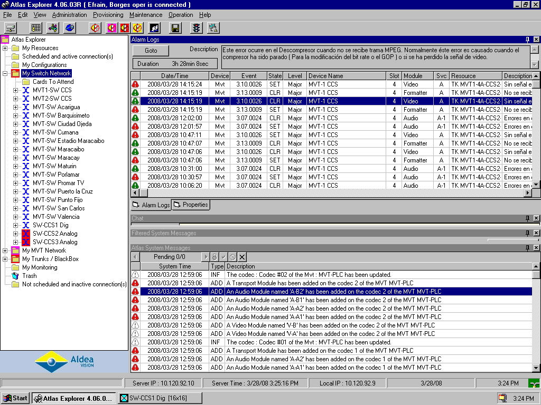541x405 pixels.
Task: Toggle the pin on Chat panel
Action: tap(528, 218)
